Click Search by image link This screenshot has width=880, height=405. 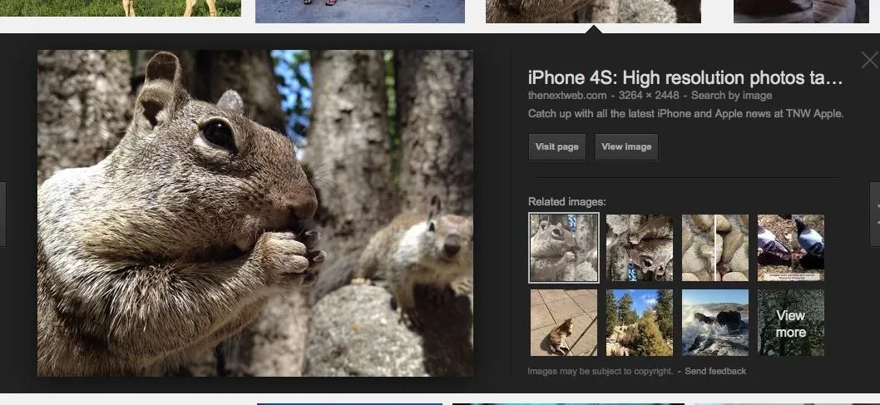731,96
